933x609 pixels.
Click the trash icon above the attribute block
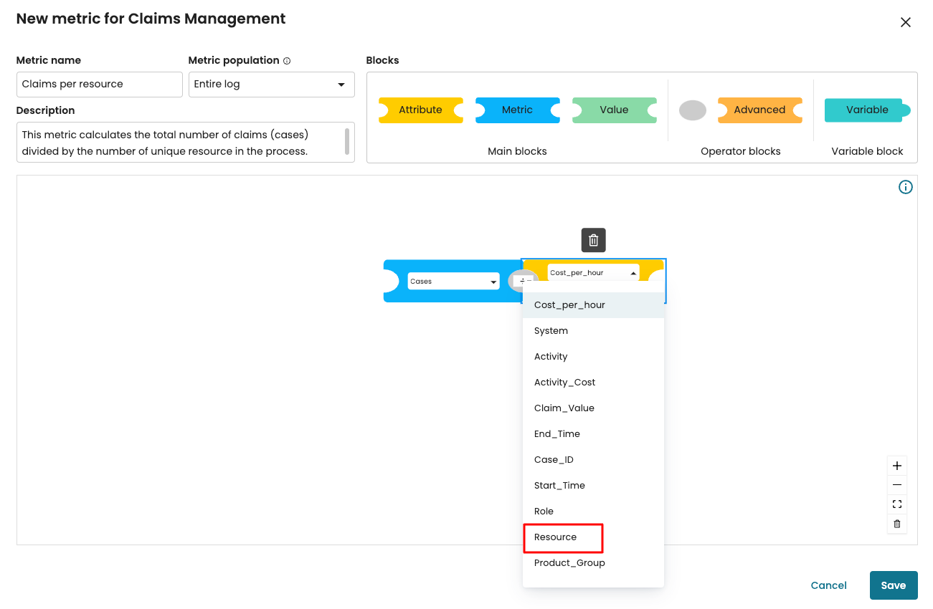point(593,241)
